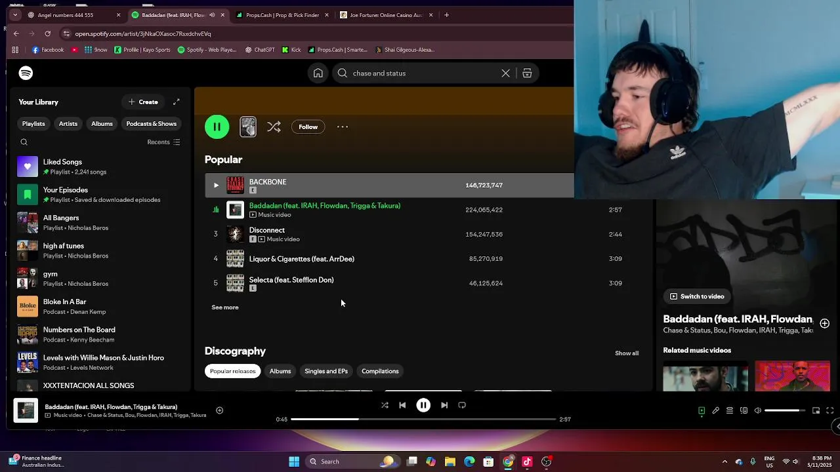Filter library by Playlists
This screenshot has width=840, height=472.
[33, 124]
